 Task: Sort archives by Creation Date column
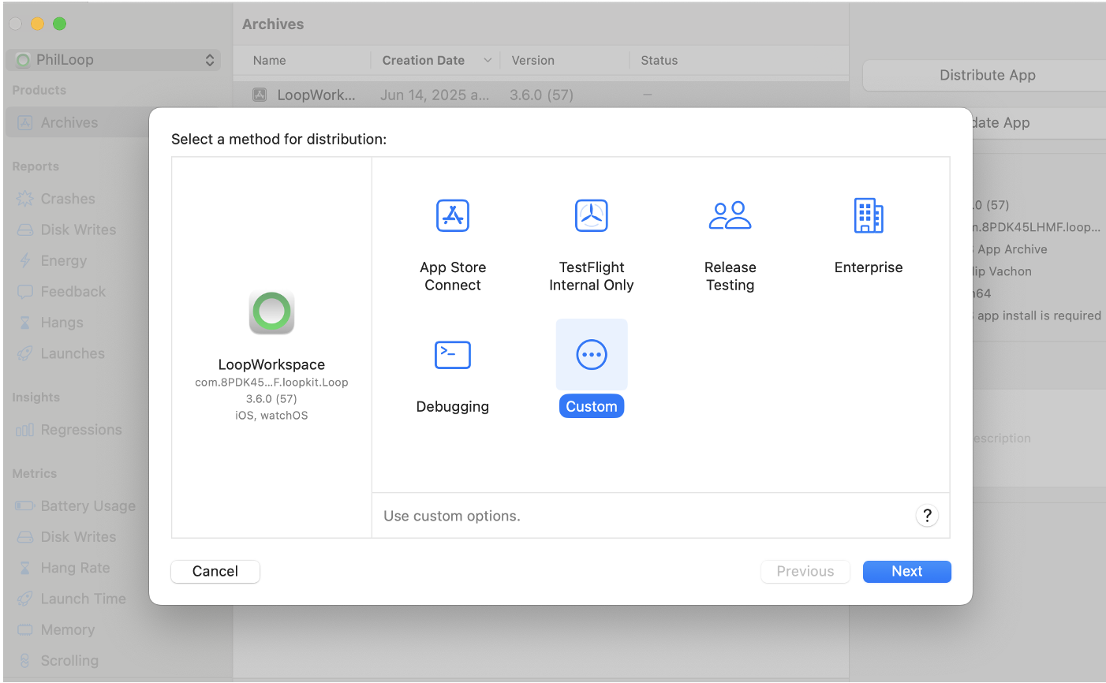(424, 61)
